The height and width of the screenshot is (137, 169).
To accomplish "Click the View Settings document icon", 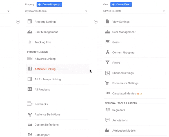I will (x=107, y=21).
